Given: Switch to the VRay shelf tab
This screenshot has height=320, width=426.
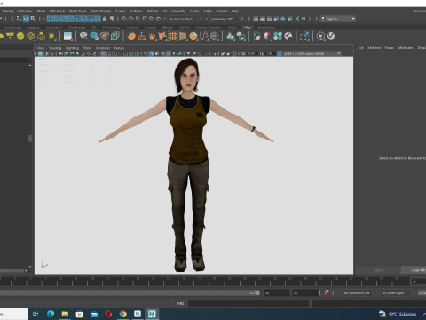Looking at the screenshot, I should (247, 28).
